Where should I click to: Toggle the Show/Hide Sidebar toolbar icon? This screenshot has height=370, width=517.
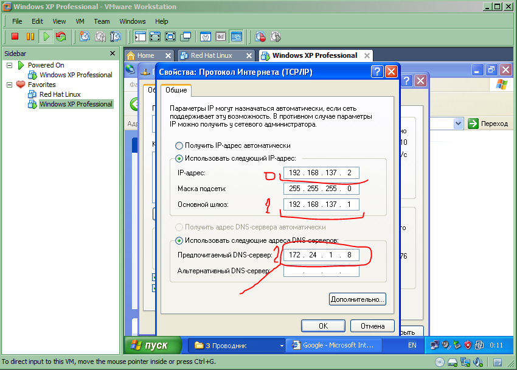tap(140, 37)
